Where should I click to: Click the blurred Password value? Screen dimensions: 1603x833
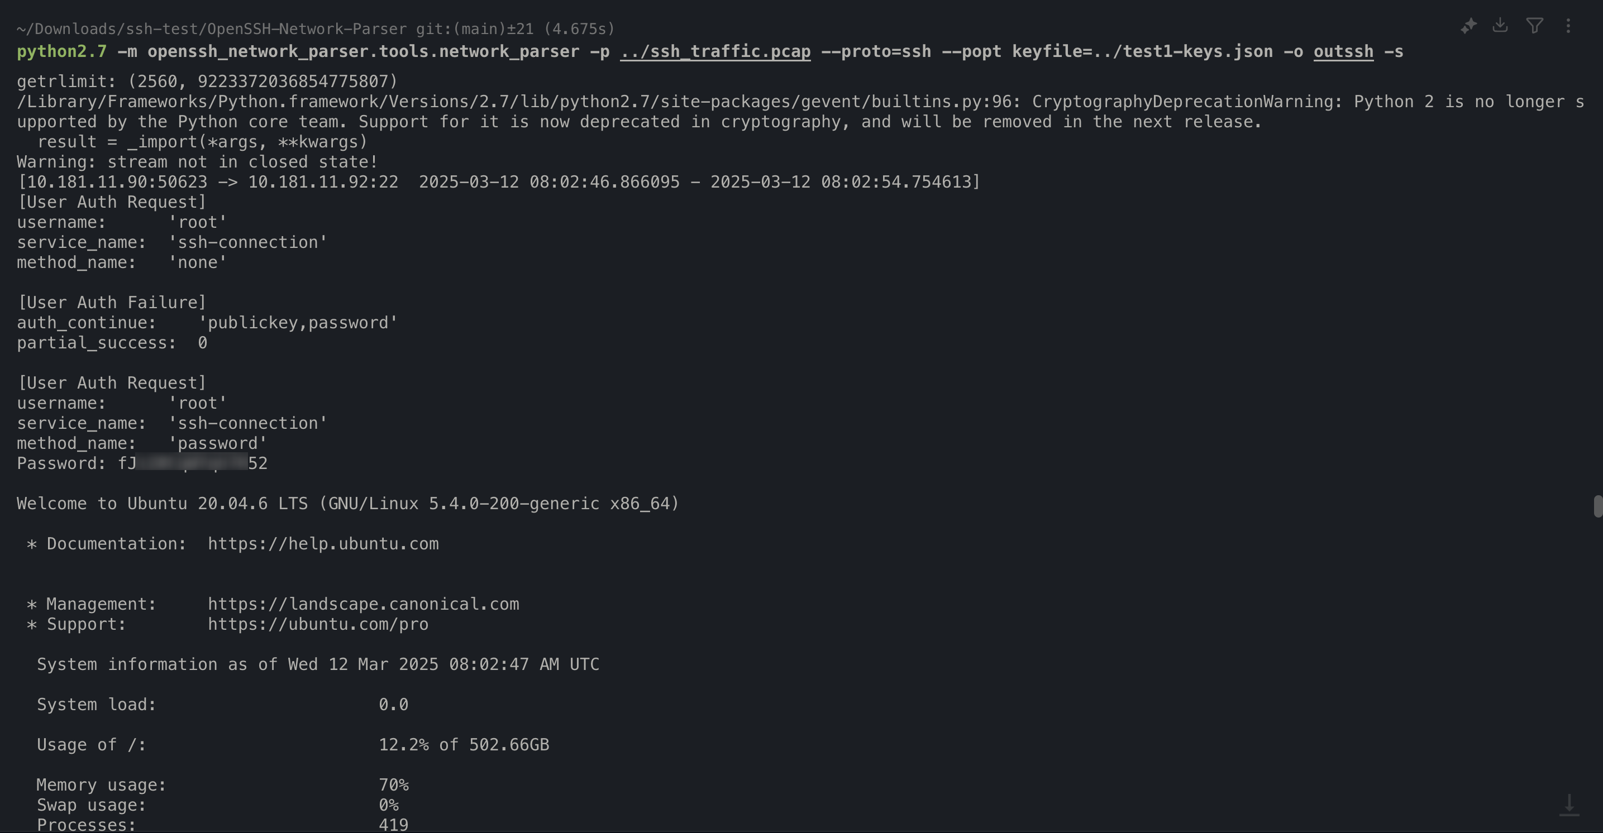(192, 463)
